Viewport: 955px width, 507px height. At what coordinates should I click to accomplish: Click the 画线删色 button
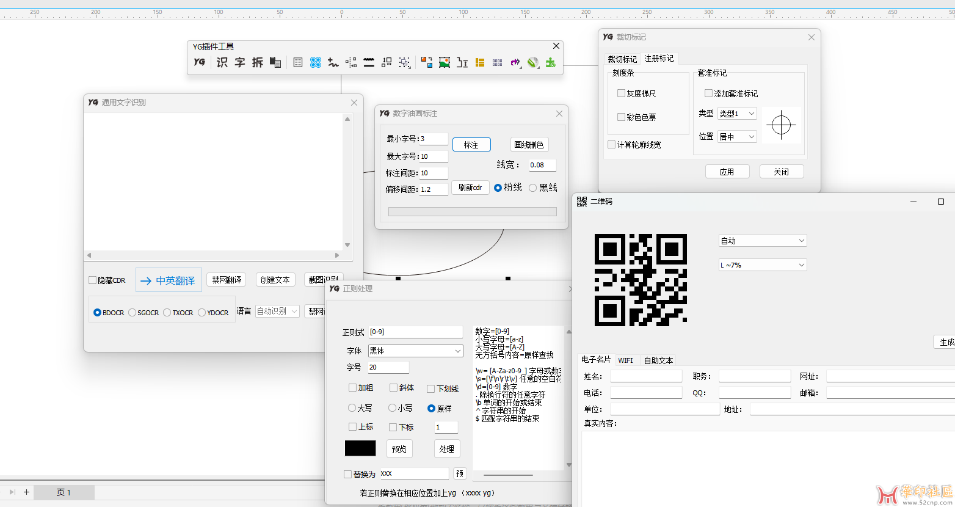point(529,145)
